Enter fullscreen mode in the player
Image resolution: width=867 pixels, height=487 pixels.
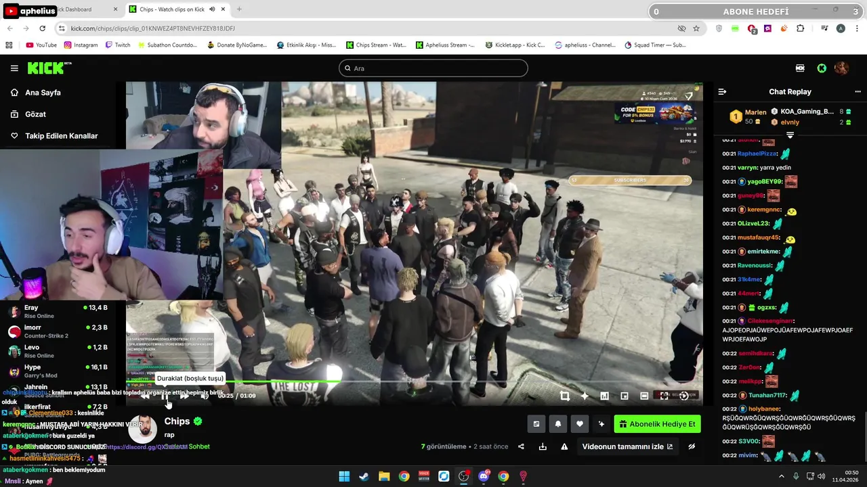tap(664, 396)
